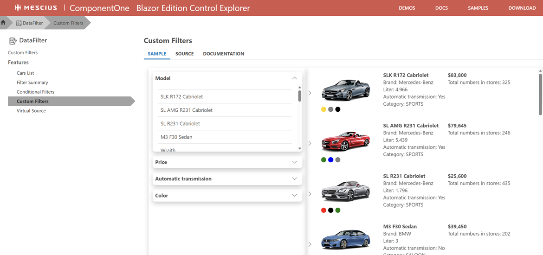Collapse the Model filter panel
Viewport: 543px width, 255px height.
click(x=295, y=78)
